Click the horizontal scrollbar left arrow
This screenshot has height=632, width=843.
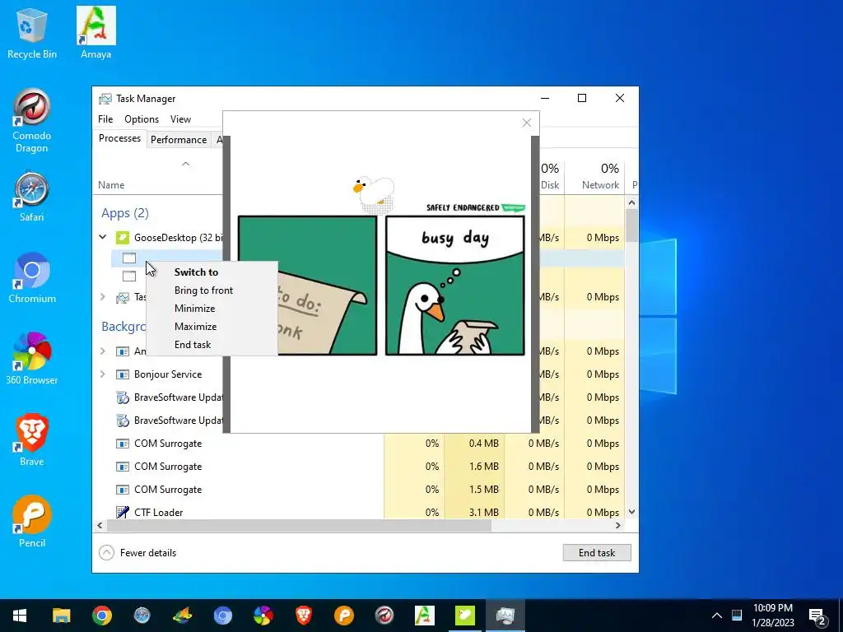tap(100, 526)
